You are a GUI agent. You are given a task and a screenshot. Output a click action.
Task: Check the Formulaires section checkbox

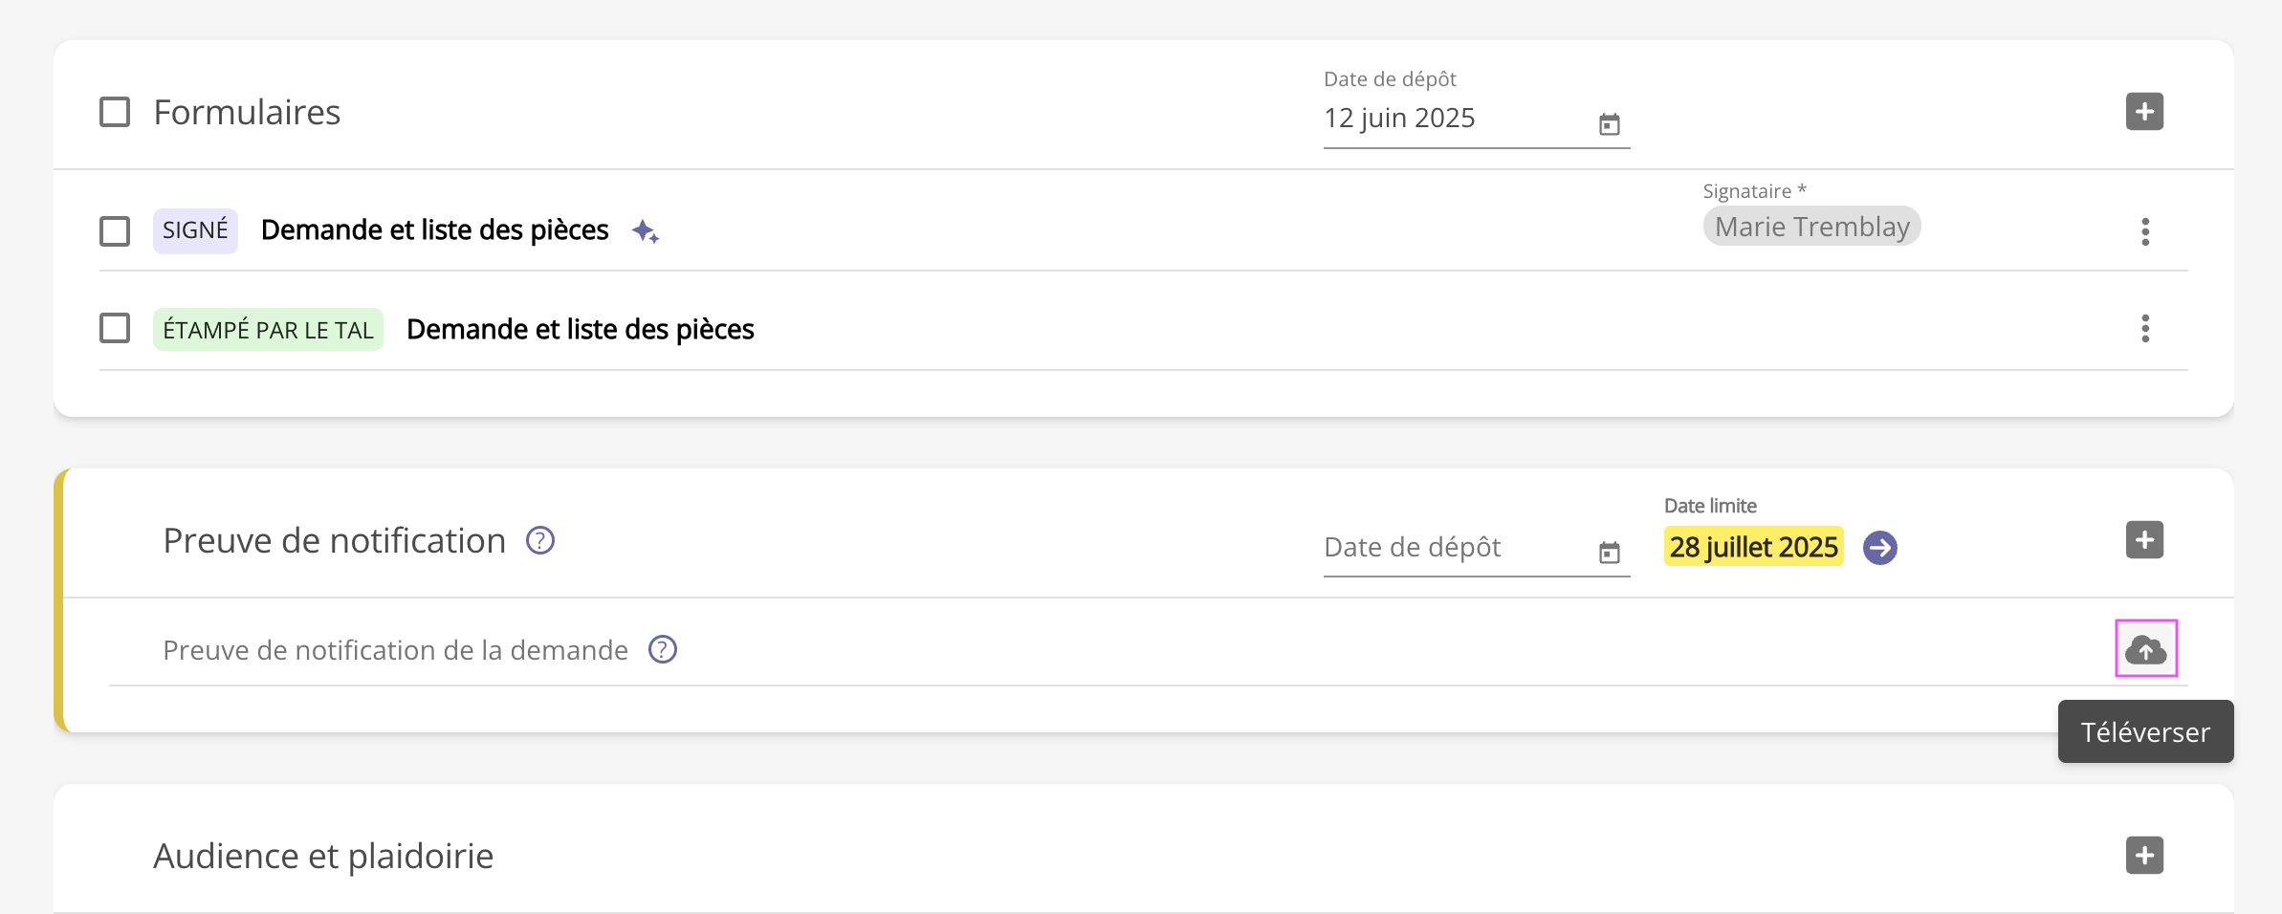coord(115,112)
